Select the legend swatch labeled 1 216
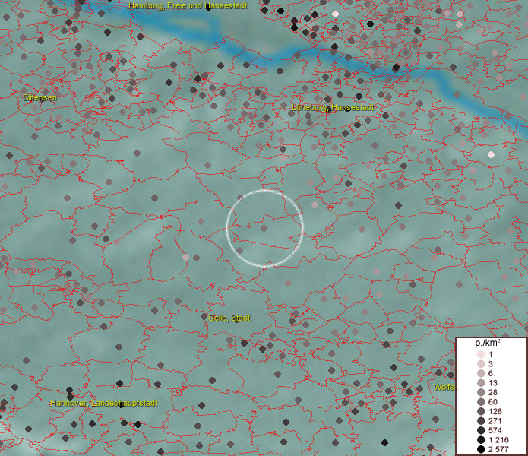528x456 pixels. click(481, 440)
